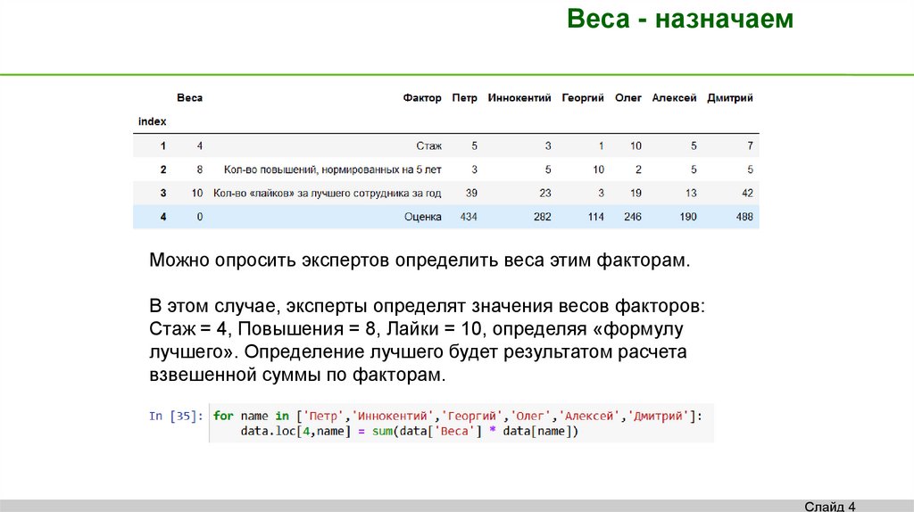Image resolution: width=914 pixels, height=512 pixels.
Task: Click Дмитрий's повышений value "5"
Action: click(x=750, y=169)
